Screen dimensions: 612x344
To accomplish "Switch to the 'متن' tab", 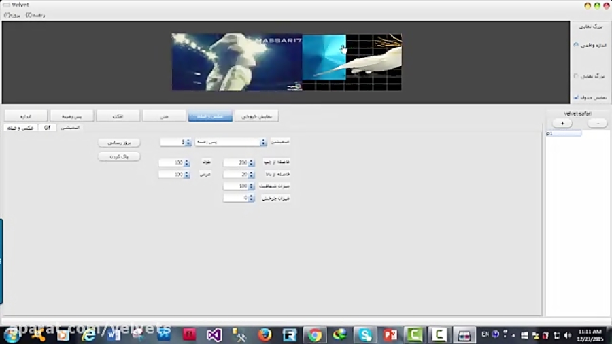I will 164,116.
